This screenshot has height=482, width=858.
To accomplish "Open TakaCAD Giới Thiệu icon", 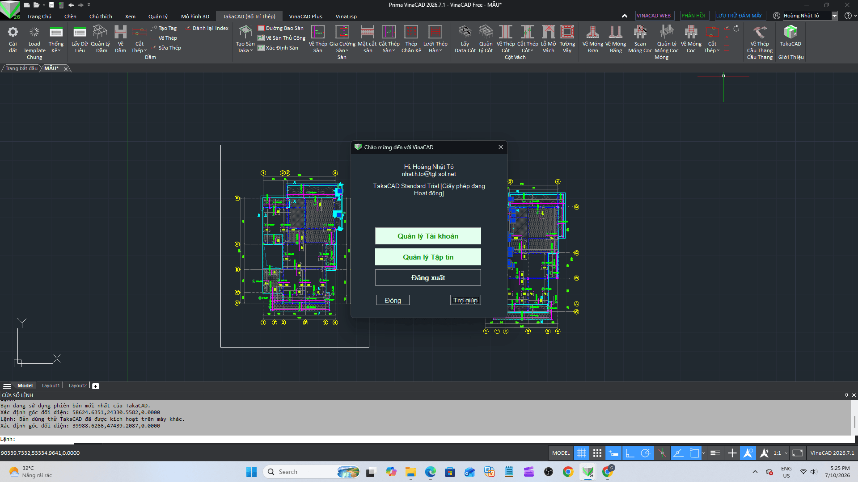I will 790,37.
